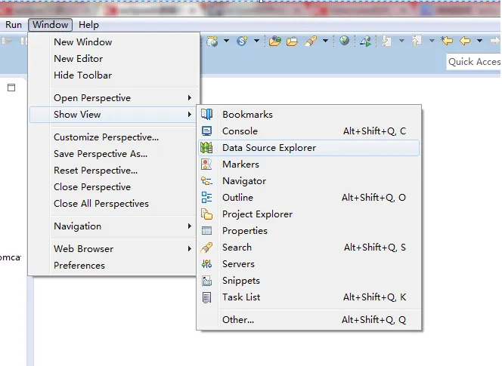This screenshot has height=366, width=502.
Task: Click the Launch Web Service toolbar icon
Action: [x=366, y=41]
